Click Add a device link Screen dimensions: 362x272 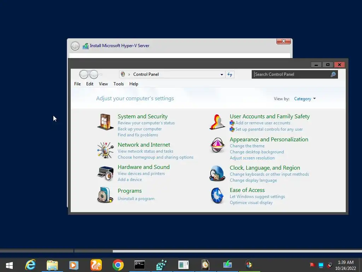click(130, 180)
